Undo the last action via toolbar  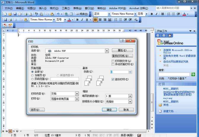(x=58, y=14)
